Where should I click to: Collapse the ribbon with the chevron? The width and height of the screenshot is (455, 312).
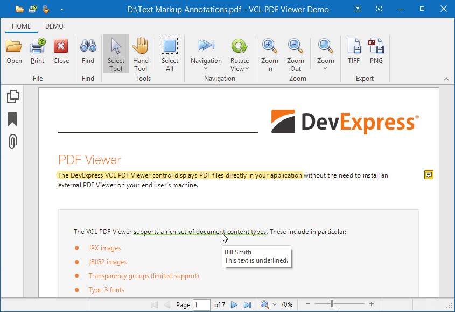click(x=446, y=79)
